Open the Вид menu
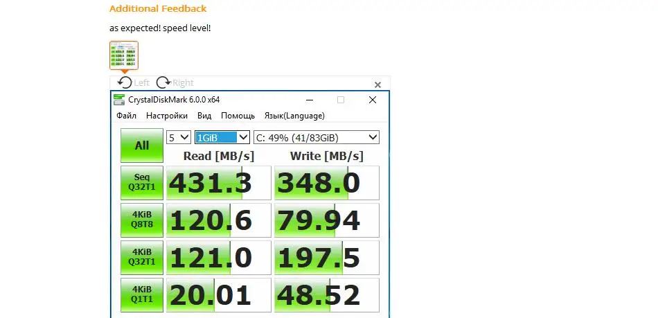Screen dimensions: 658x318 point(204,116)
